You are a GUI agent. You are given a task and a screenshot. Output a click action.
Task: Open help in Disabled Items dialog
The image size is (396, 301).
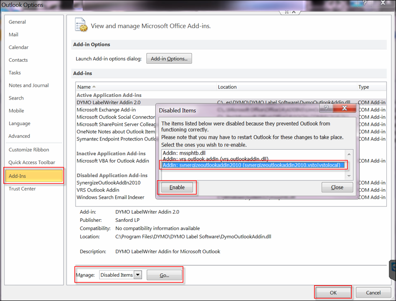(326, 108)
